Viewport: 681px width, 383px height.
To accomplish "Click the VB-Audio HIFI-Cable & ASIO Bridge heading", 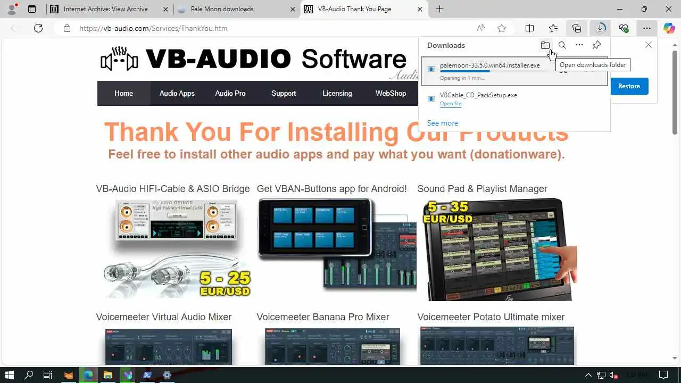I will pos(173,189).
